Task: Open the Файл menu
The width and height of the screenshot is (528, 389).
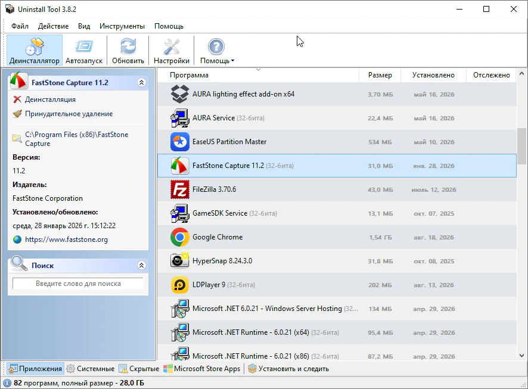Action: [x=20, y=26]
